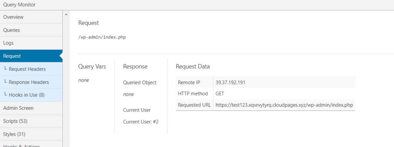This screenshot has height=147, width=394.
Task: Open the Admin Screen panel
Action: pos(31,108)
